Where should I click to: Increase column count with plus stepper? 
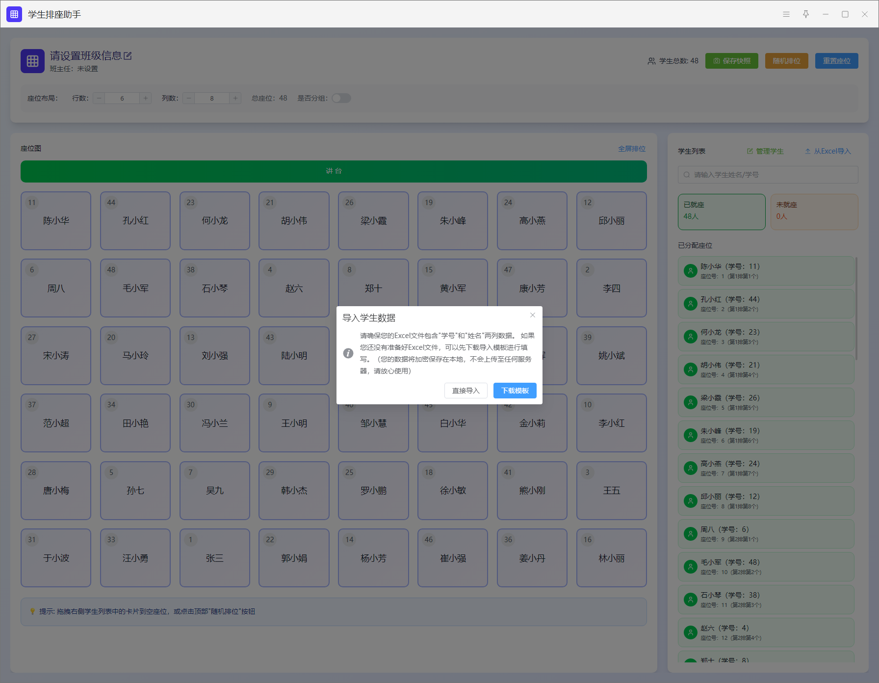235,98
